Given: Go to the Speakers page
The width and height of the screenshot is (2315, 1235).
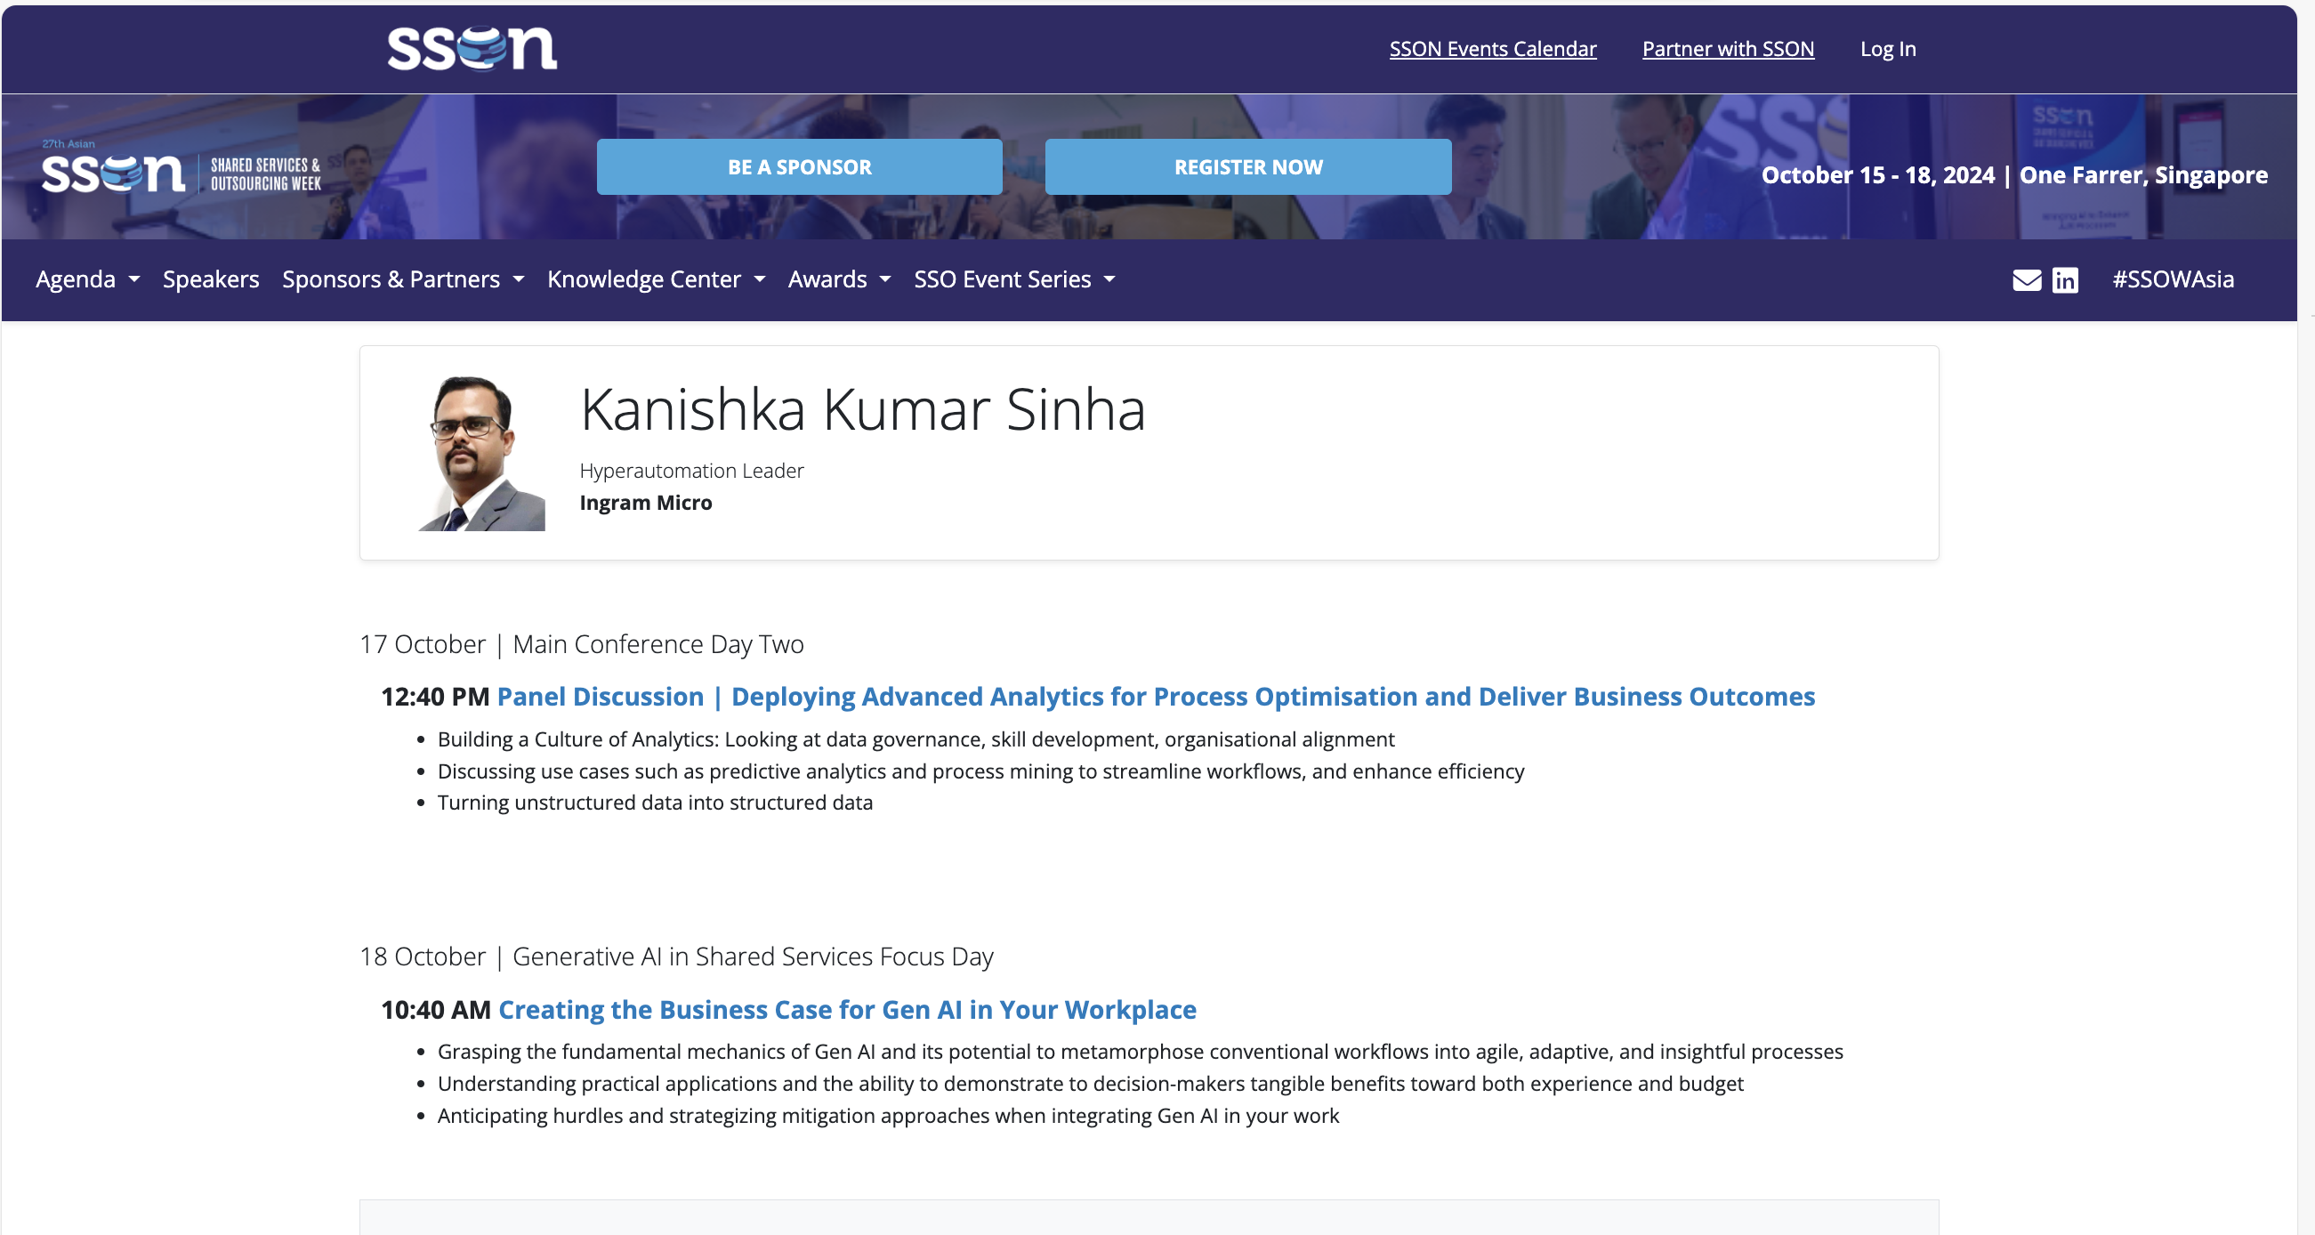Looking at the screenshot, I should coord(210,279).
